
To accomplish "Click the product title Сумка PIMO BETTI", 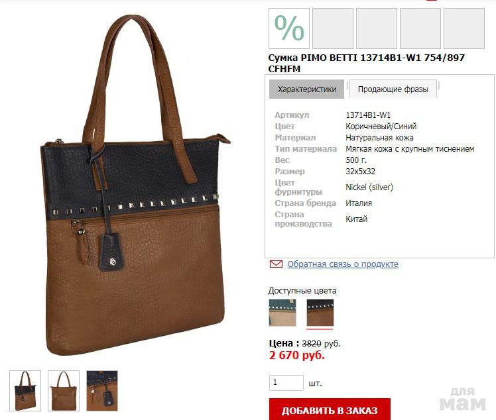I will (366, 63).
